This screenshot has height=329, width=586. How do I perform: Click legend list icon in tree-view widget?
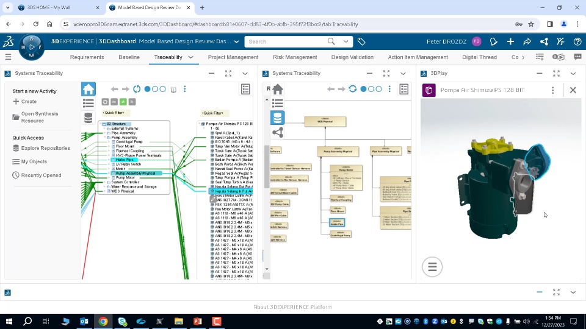pyautogui.click(x=245, y=89)
